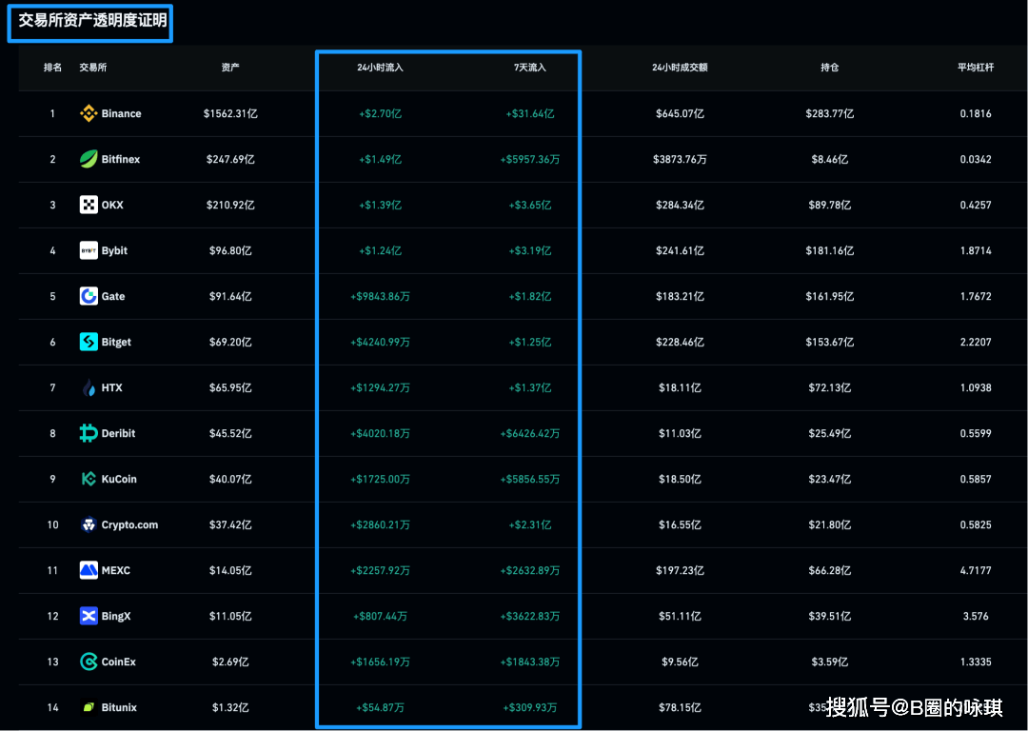
Task: Click the Bybit logo icon
Action: (x=89, y=250)
